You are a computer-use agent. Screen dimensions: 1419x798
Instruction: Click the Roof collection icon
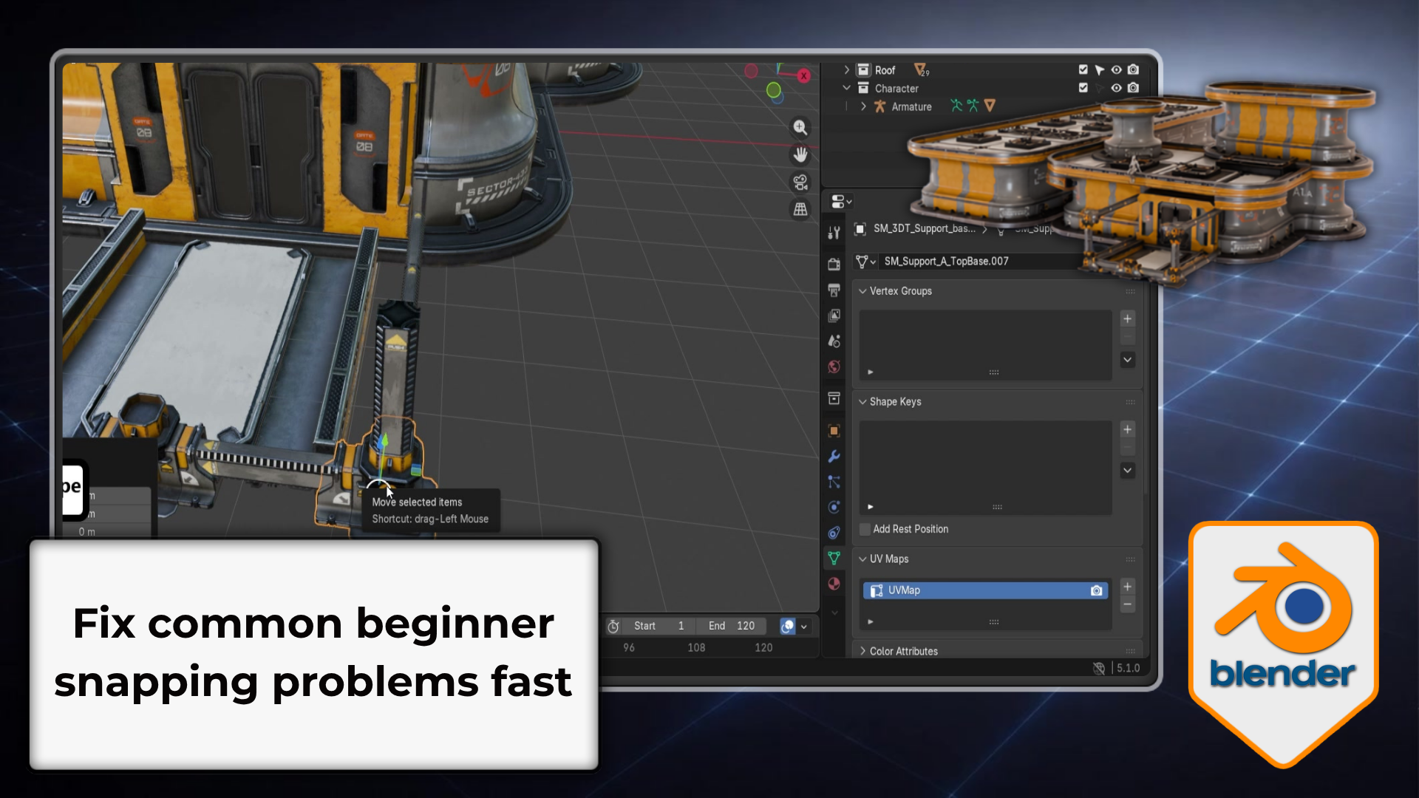tap(863, 70)
